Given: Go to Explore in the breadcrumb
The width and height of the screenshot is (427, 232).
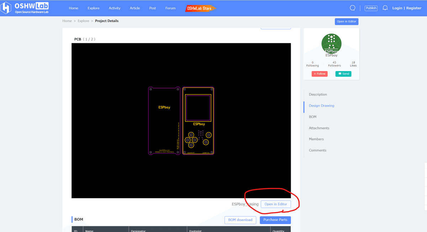Looking at the screenshot, I should (x=84, y=21).
